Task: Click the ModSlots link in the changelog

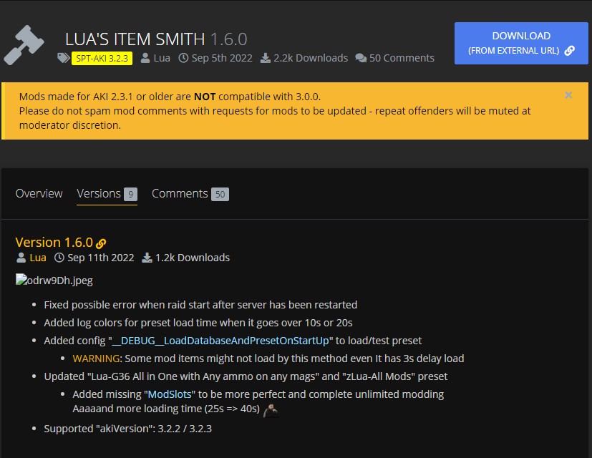Action: pos(170,393)
